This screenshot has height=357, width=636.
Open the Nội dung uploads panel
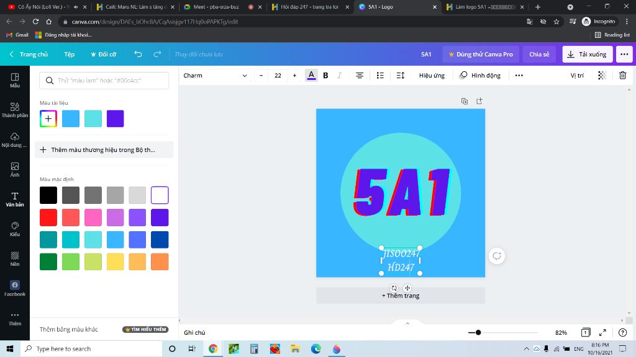click(x=15, y=139)
